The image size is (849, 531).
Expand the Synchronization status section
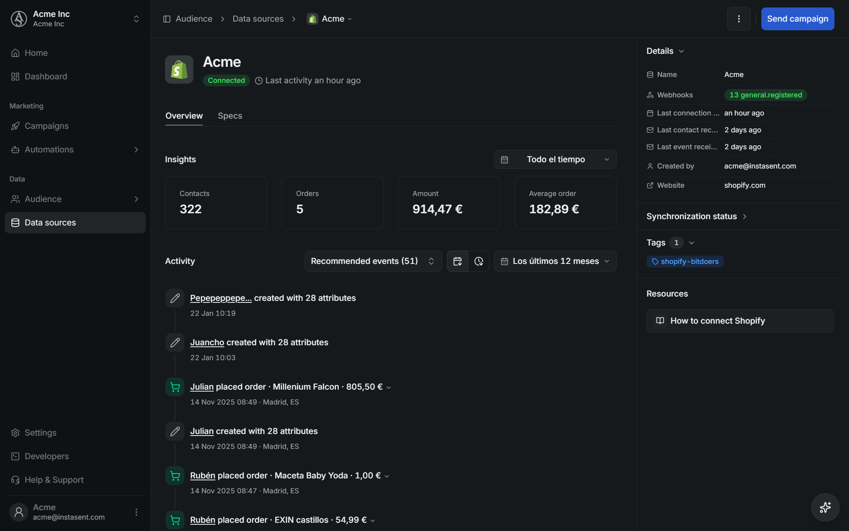(696, 216)
